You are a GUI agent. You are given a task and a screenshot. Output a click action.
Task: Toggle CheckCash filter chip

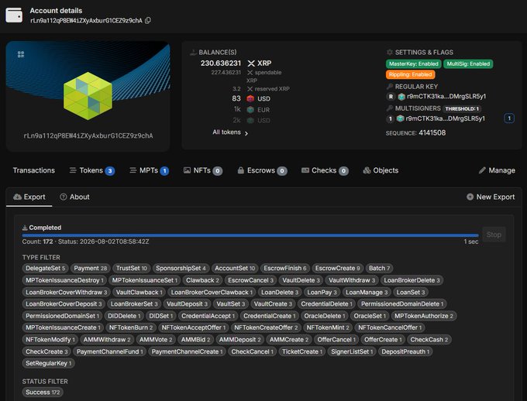429,340
